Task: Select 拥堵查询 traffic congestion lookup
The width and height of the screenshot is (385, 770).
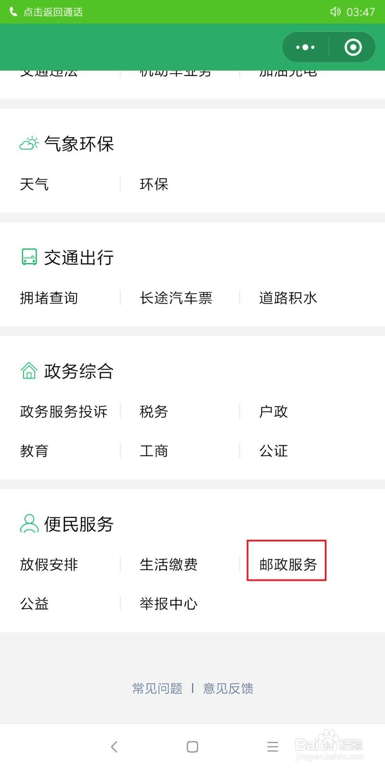Action: coord(49,298)
